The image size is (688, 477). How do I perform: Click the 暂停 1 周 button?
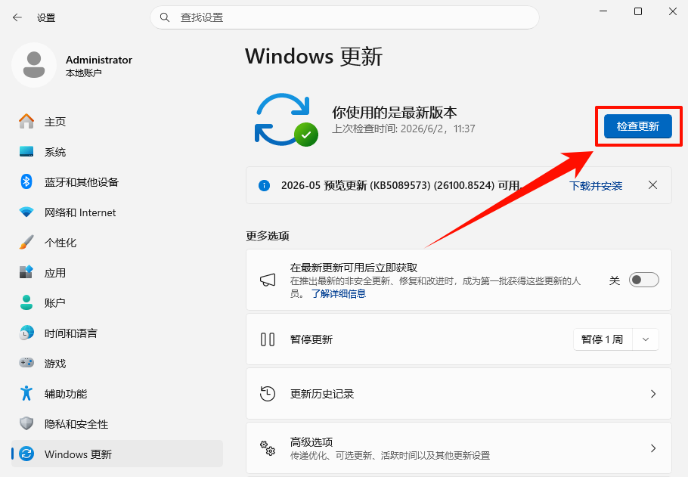click(602, 339)
